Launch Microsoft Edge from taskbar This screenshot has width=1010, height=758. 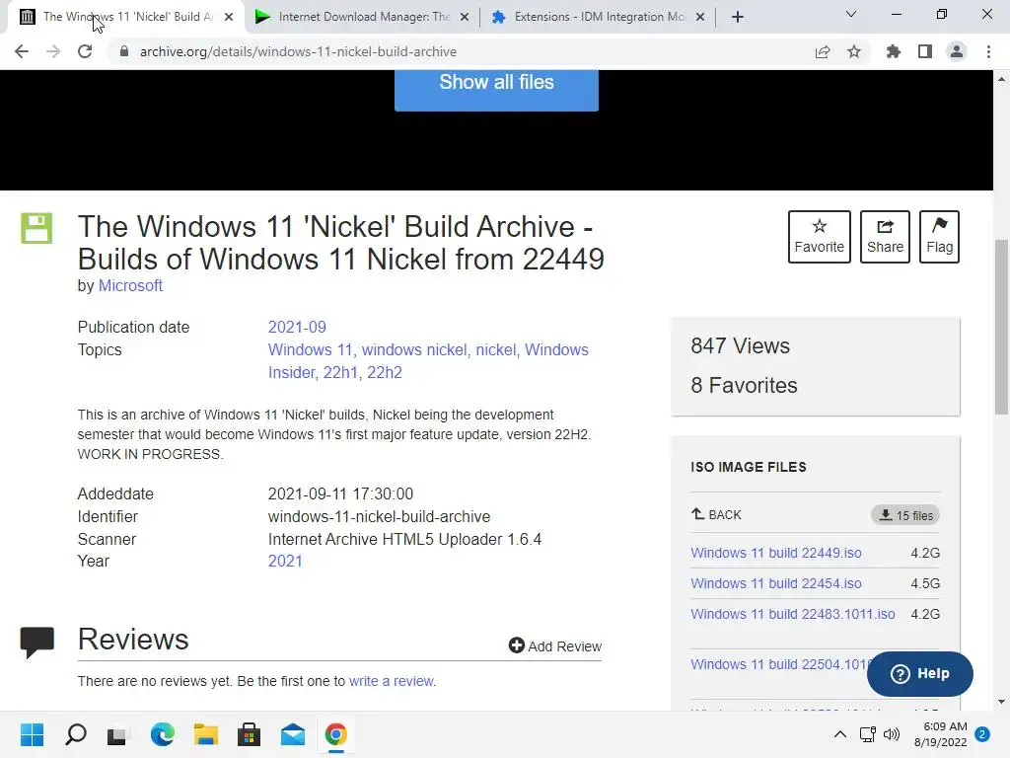coord(162,734)
